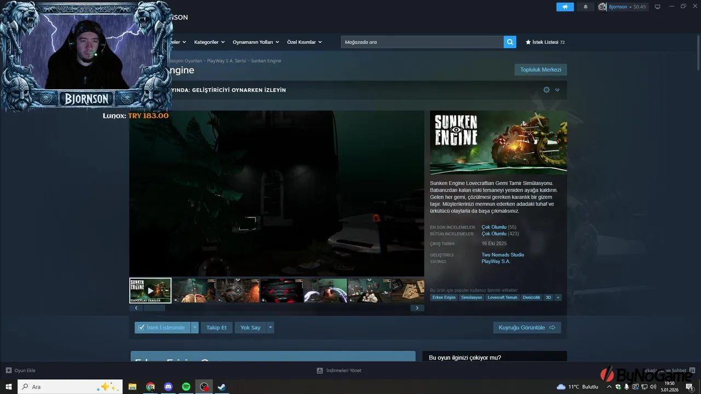Screen dimensions: 701x394
Task: Open File Explorer from taskbar
Action: [x=133, y=387]
